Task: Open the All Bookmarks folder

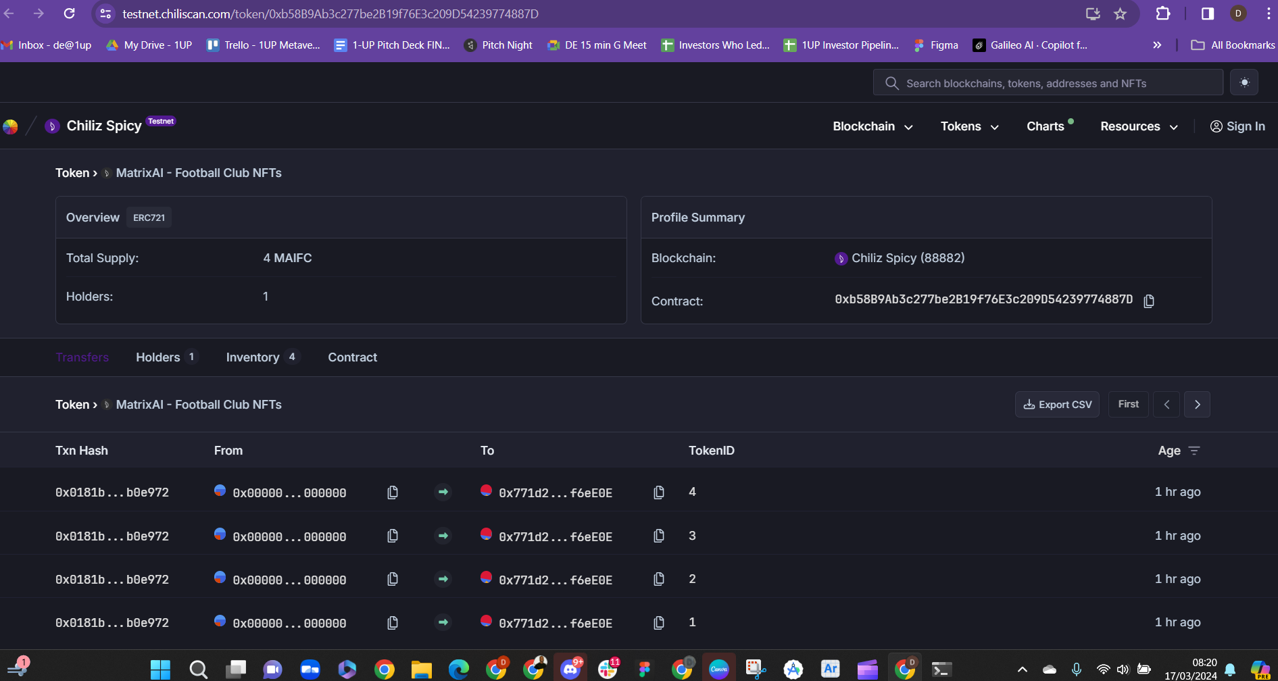Action: (1233, 45)
